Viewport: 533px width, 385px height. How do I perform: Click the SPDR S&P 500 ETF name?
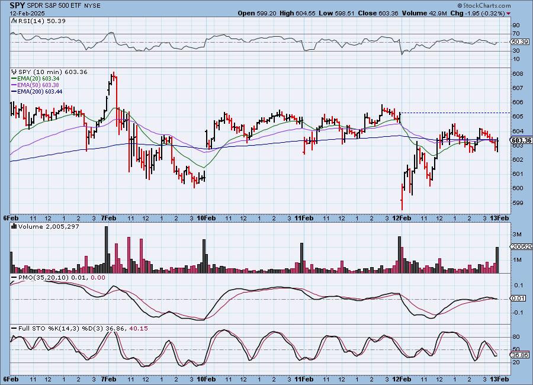54,6
